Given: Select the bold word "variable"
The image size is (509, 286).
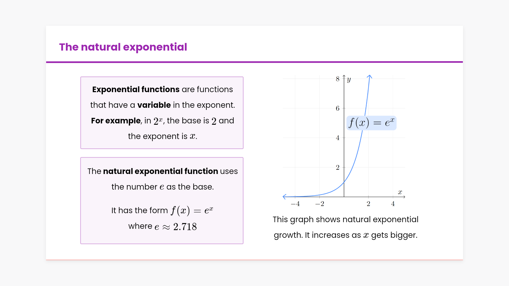Looking at the screenshot, I should point(154,105).
